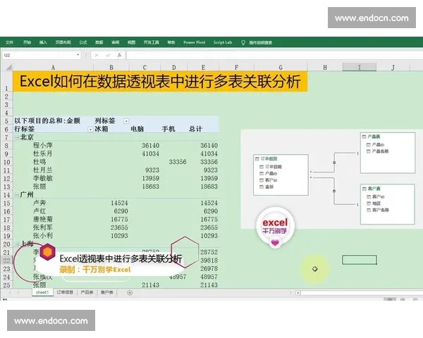Viewport: 423px width, 338px height.
Task: Open the Power Pivot ribbon tab
Action: click(195, 42)
